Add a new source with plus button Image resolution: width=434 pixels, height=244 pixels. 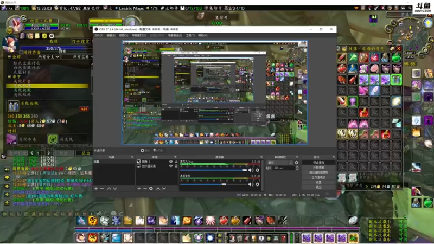coord(139,188)
